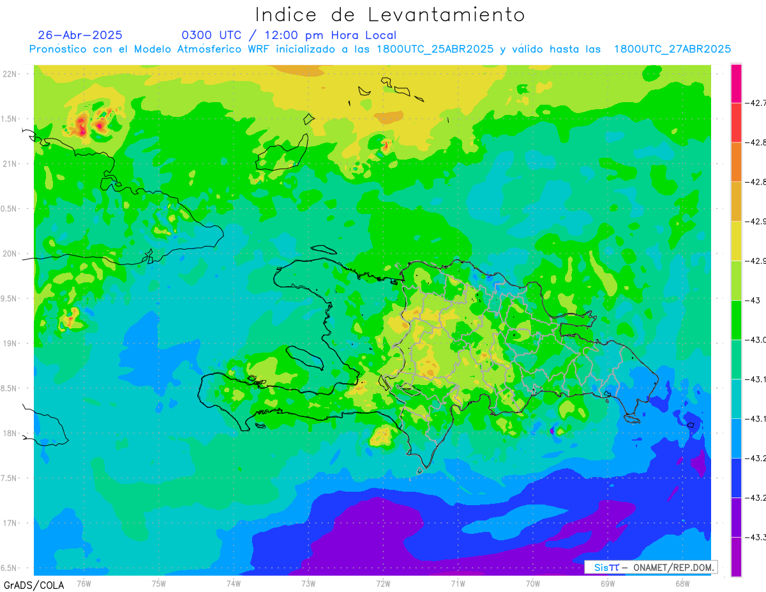Click the '-43.0' colorbar value
Screen dimensions: 766x592
coord(756,340)
